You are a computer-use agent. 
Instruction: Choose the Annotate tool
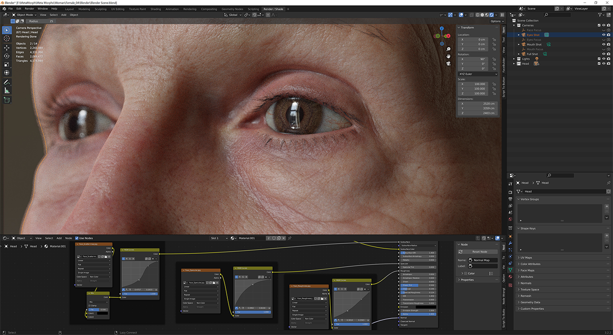[x=7, y=82]
